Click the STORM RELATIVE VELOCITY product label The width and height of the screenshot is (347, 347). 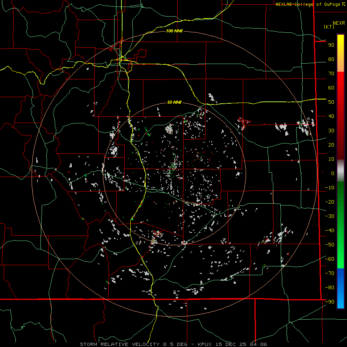tap(120, 344)
